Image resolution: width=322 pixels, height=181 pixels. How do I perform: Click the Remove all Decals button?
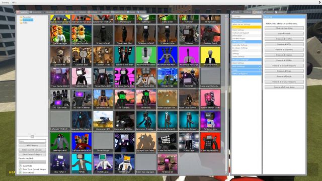click(x=284, y=76)
